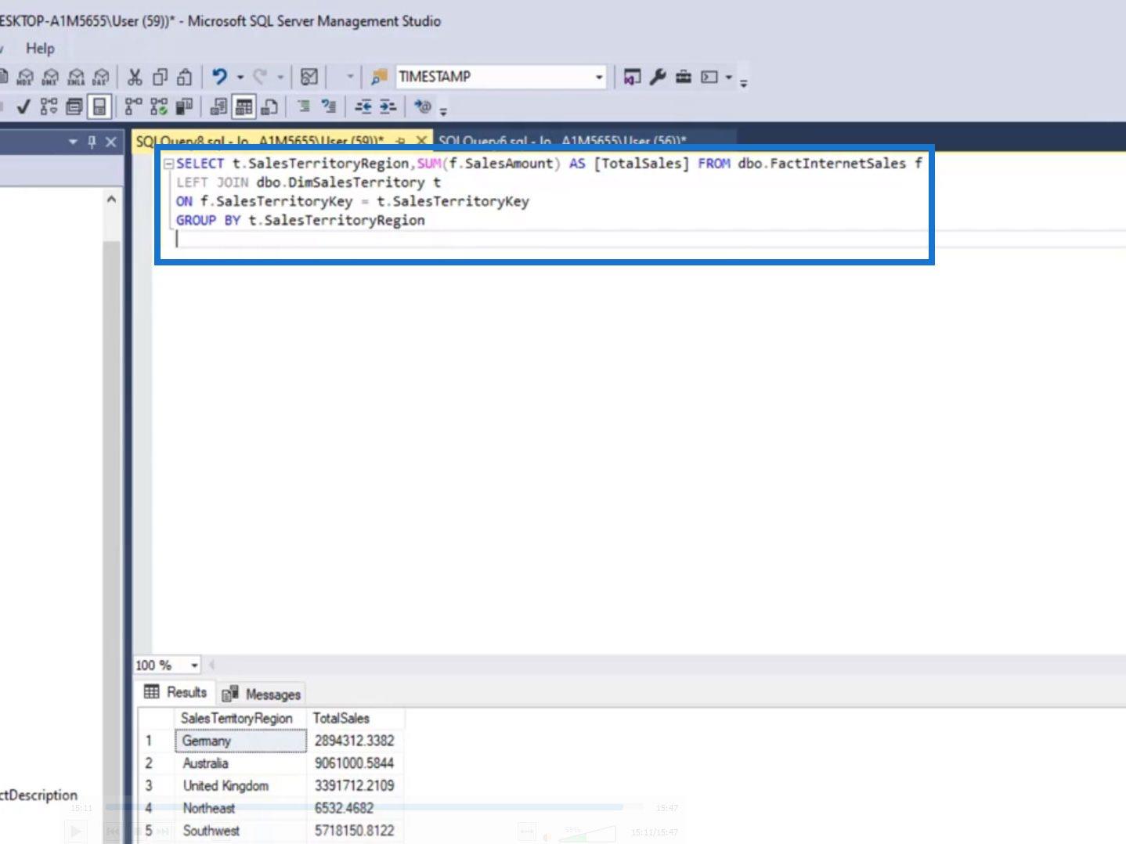Collapse the SELECT statement outline box
1126x844 pixels.
point(168,164)
